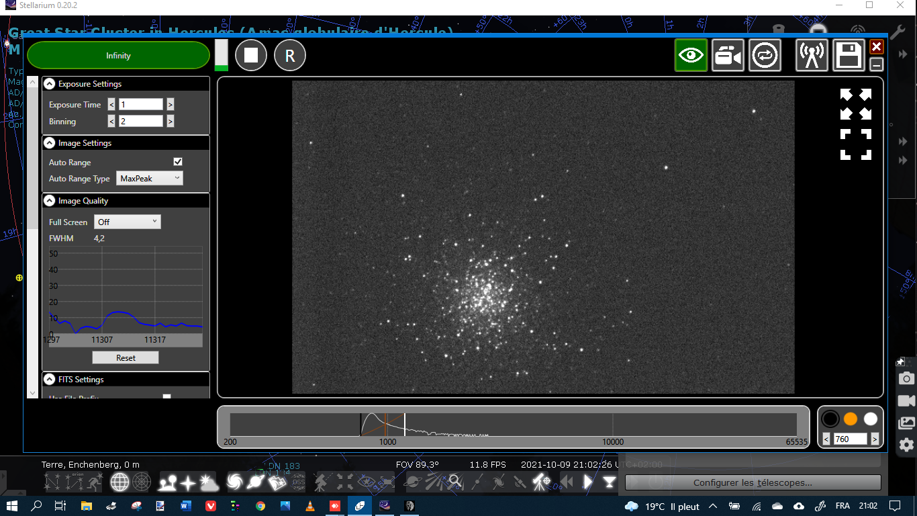Image resolution: width=917 pixels, height=516 pixels.
Task: Open the Windows Start menu
Action: point(12,506)
